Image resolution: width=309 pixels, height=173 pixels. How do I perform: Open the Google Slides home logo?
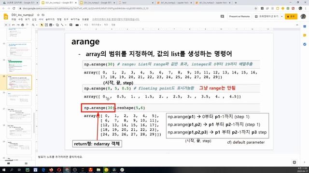[6, 17]
